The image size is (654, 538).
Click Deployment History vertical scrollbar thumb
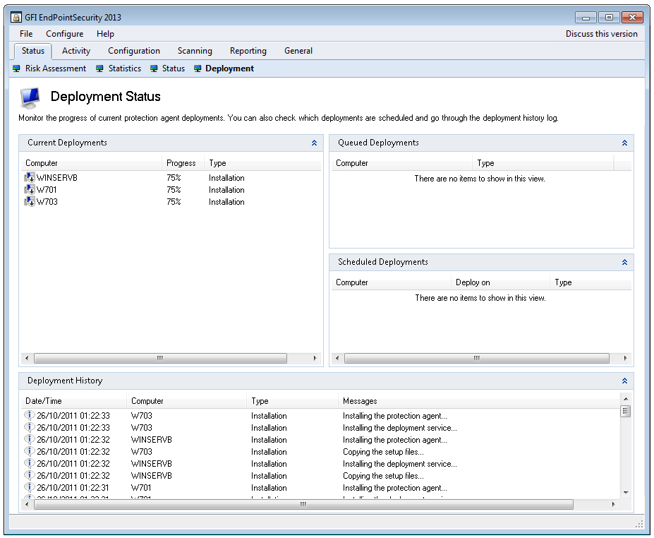coord(625,411)
